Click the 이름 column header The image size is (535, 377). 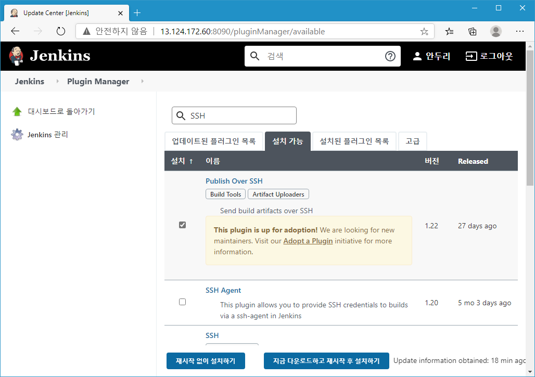click(x=213, y=161)
